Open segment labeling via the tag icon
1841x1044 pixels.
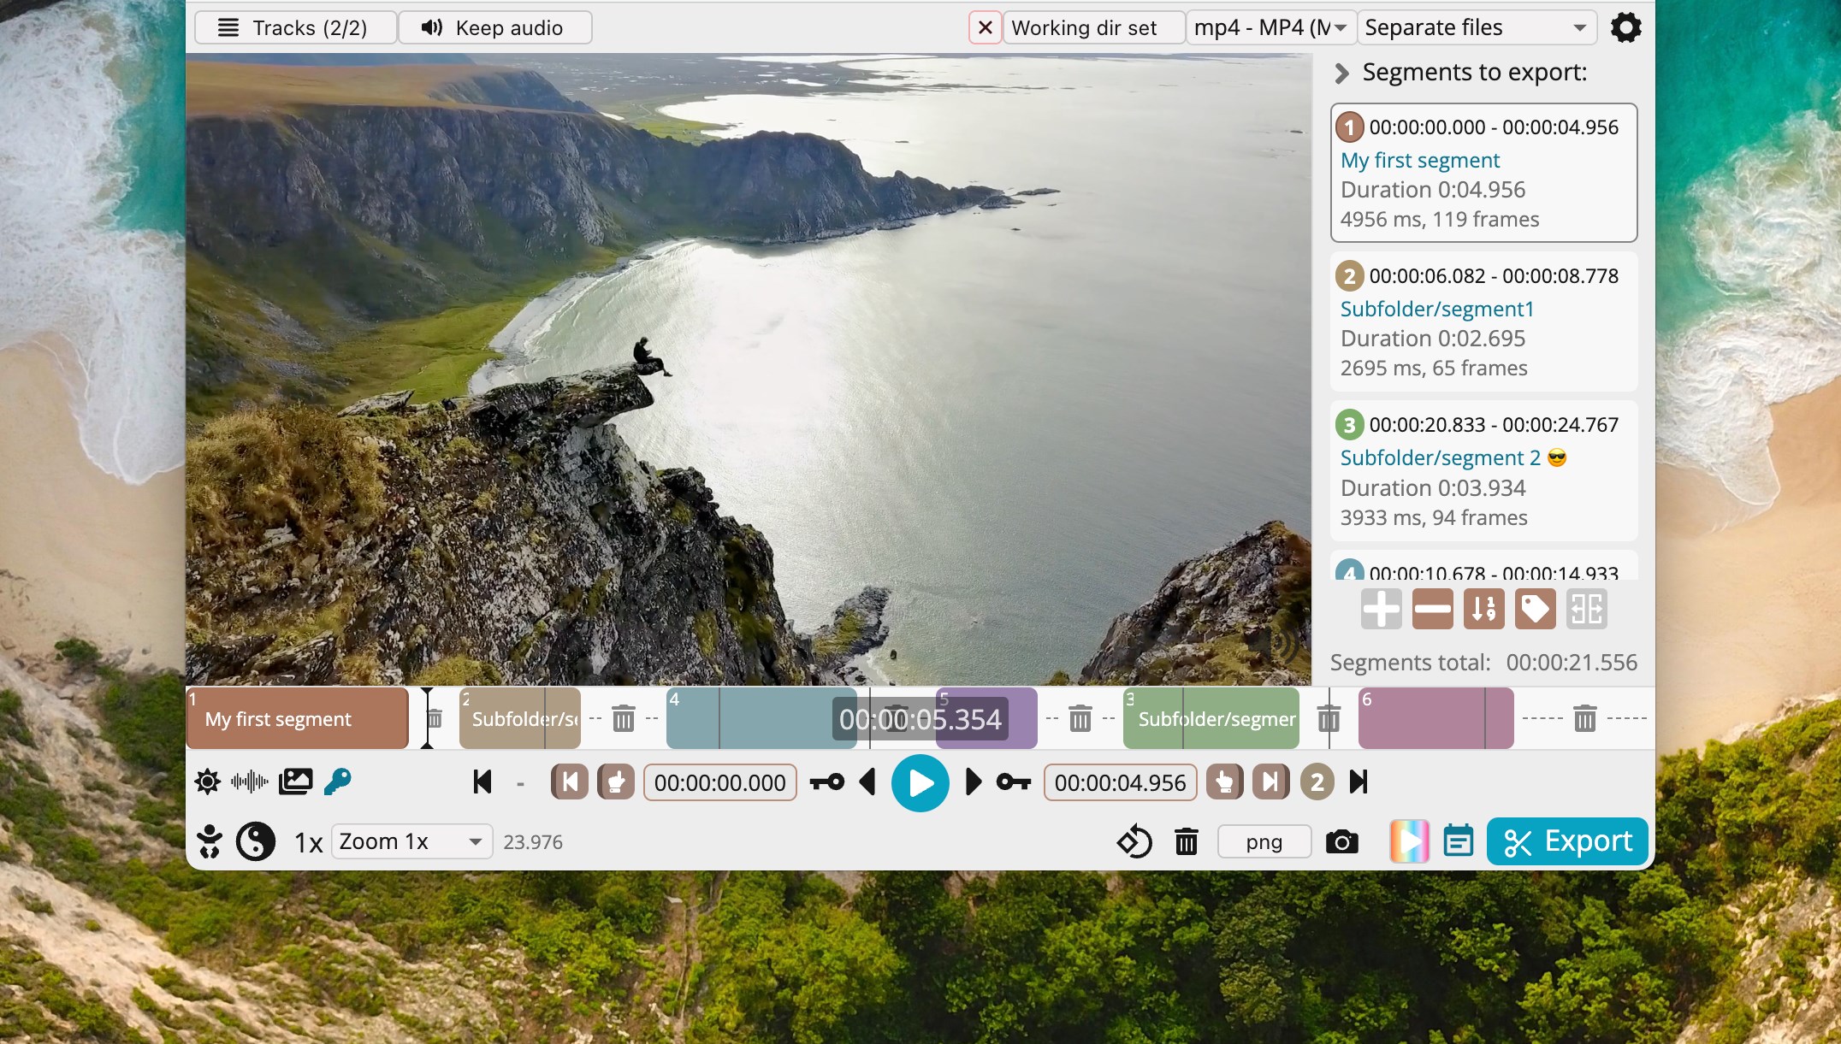click(1534, 608)
